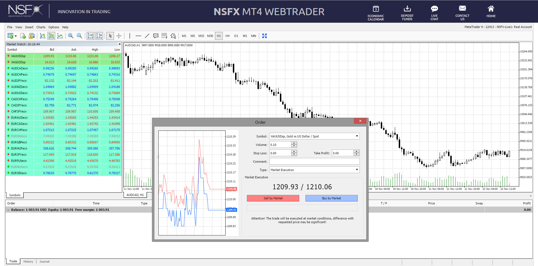Switch to the Journal tab
Viewport: 538px width, 266px height.
44,262
